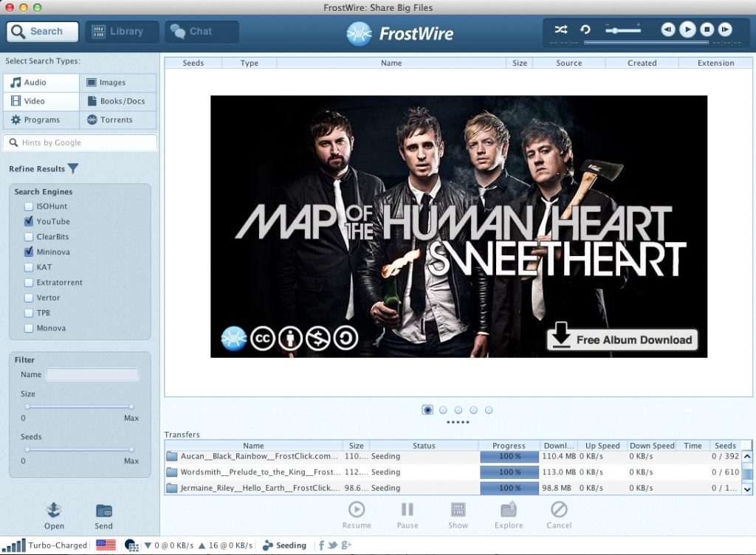Enable Extratorrent search engine

pos(29,283)
